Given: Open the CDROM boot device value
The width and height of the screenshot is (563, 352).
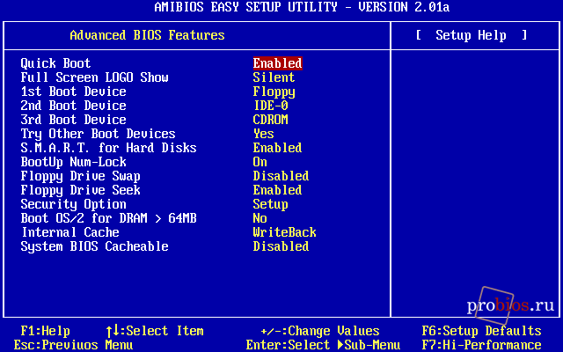Looking at the screenshot, I should [x=270, y=120].
